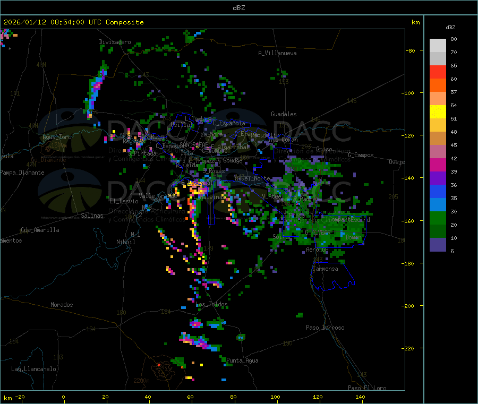The width and height of the screenshot is (478, 404).
Task: Click the white 80 dBZ legend swatch
Action: [x=438, y=46]
